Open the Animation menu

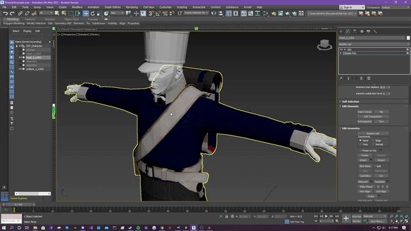point(93,7)
